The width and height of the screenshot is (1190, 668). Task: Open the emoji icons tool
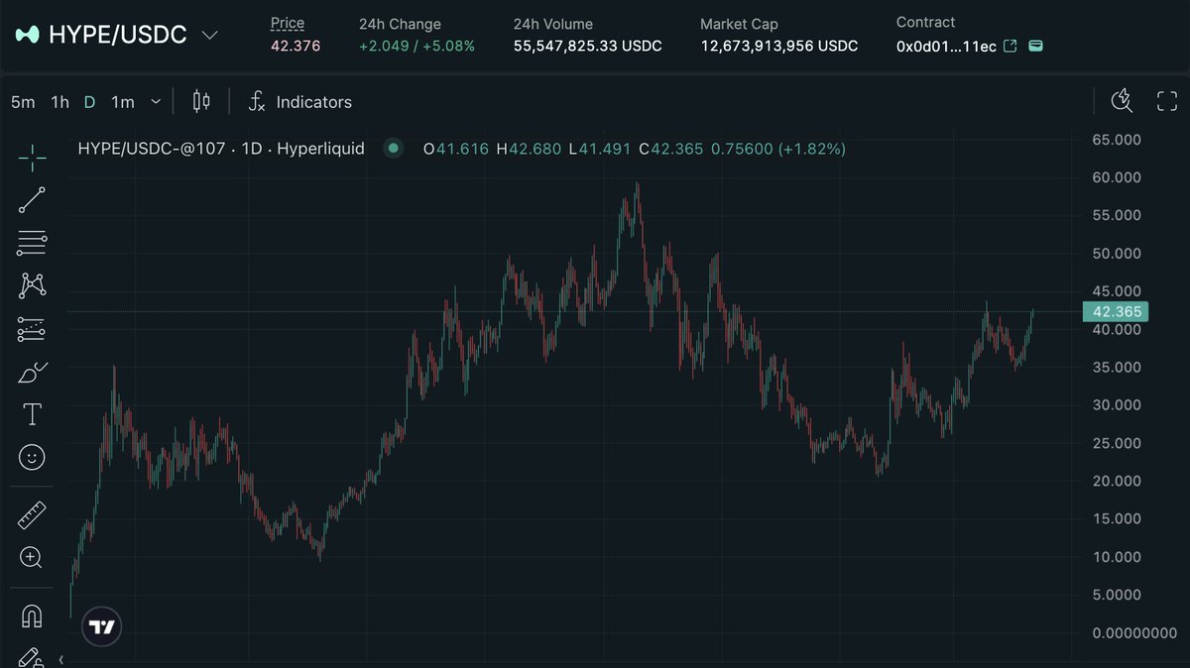32,457
